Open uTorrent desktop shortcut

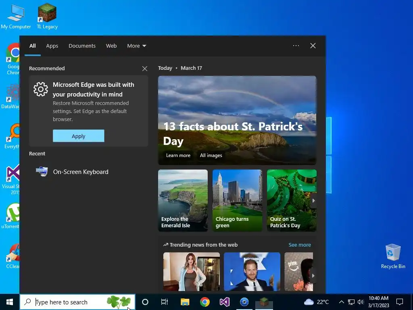(11, 216)
